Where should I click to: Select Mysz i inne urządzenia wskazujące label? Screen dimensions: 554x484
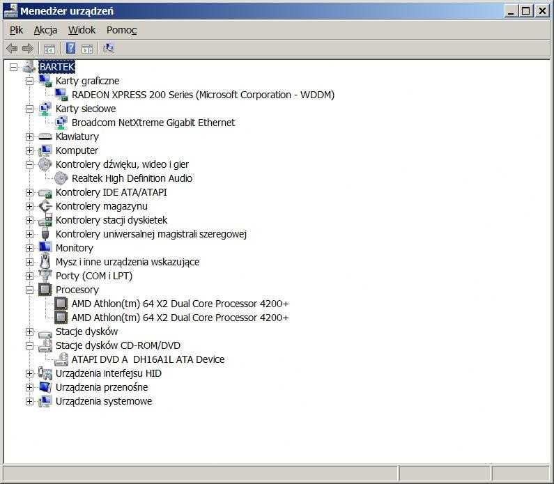(128, 262)
